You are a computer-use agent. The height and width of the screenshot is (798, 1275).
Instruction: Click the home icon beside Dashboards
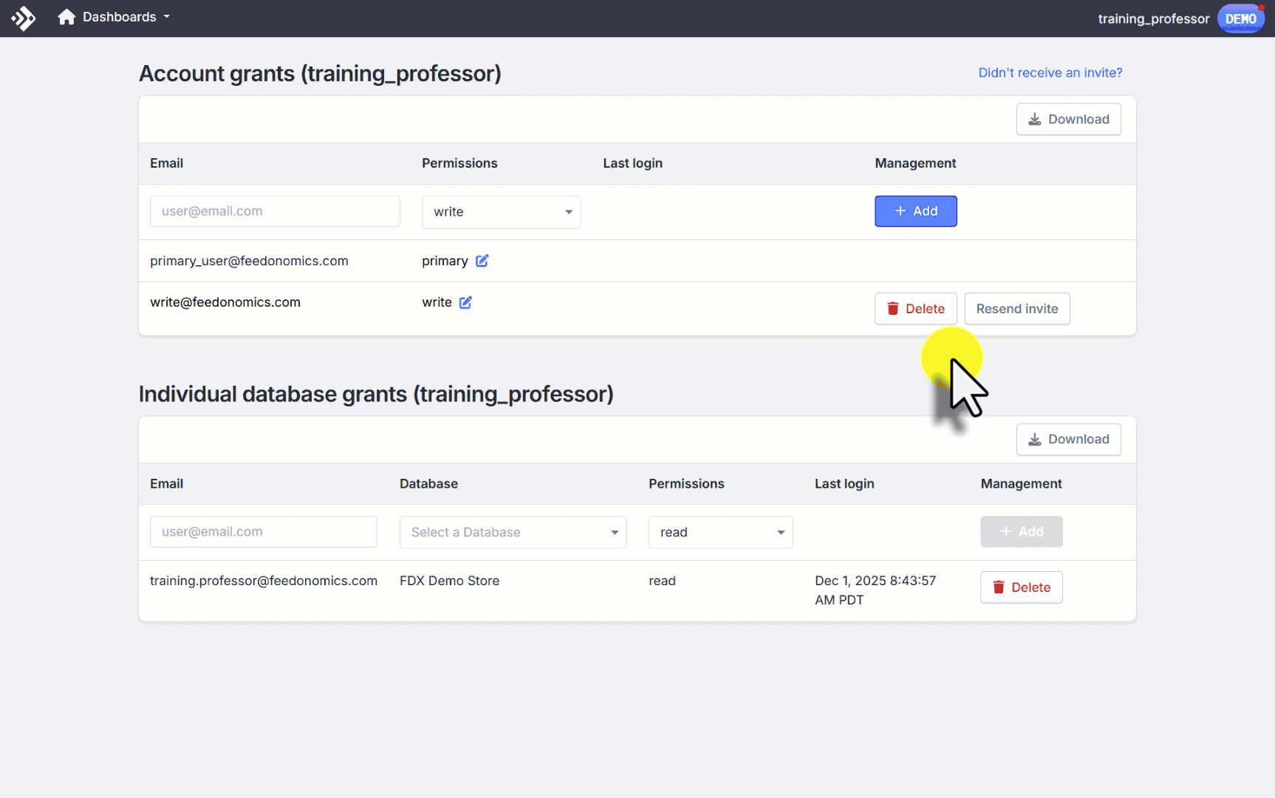point(66,17)
